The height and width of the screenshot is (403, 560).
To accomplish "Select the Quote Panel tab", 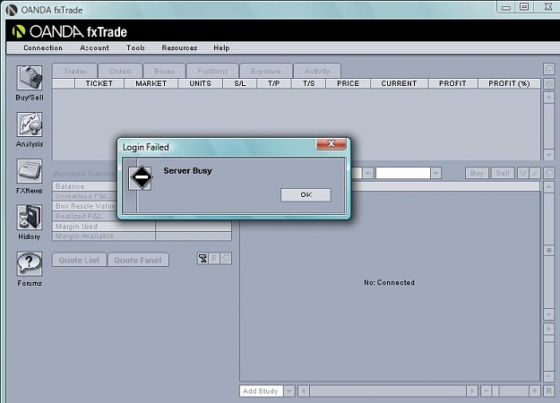I will (x=138, y=261).
